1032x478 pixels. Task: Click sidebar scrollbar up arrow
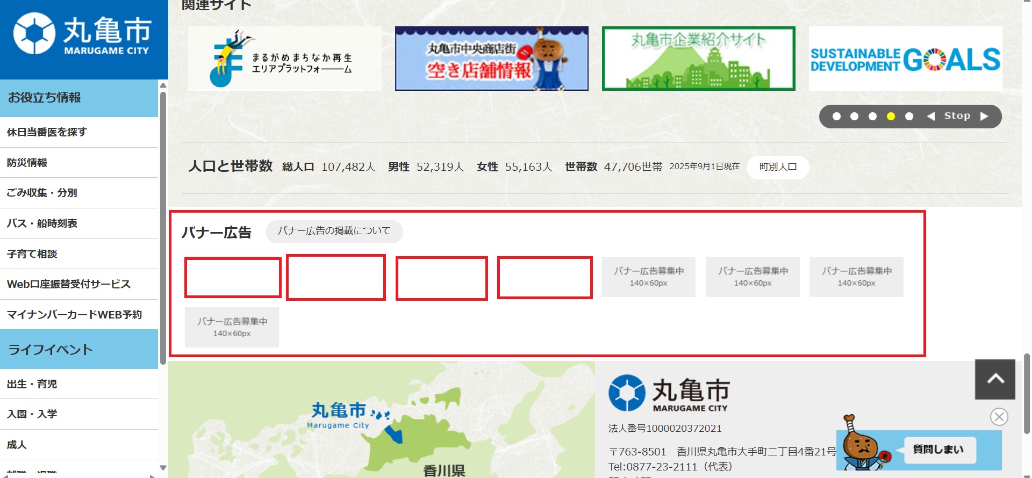click(x=163, y=85)
